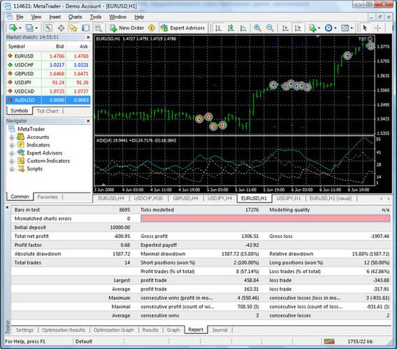Select the AUDUSD row in Market Watch
This screenshot has width=397, height=349.
click(x=48, y=100)
